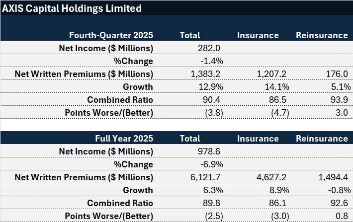
Task: Click full-year total premiums 6,121.7
Action: pyautogui.click(x=206, y=177)
